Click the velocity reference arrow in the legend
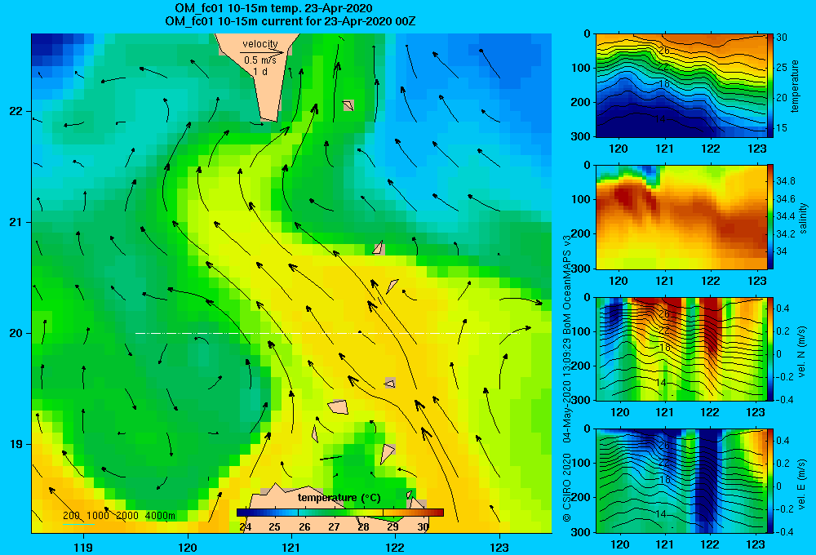 262,52
